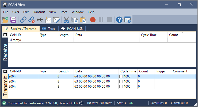Click the Overruns: 0 status field
The image size is (198, 107).
coord(159,103)
